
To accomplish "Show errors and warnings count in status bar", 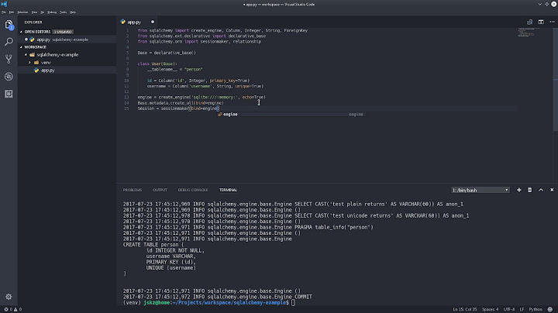I will 13,309.
